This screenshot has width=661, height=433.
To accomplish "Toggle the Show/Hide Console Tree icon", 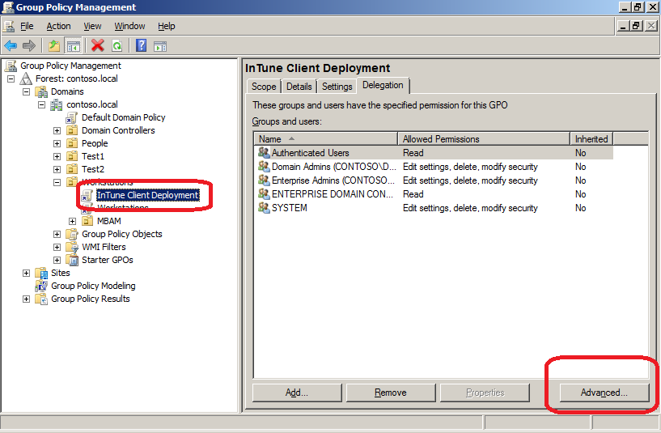I will 73,45.
